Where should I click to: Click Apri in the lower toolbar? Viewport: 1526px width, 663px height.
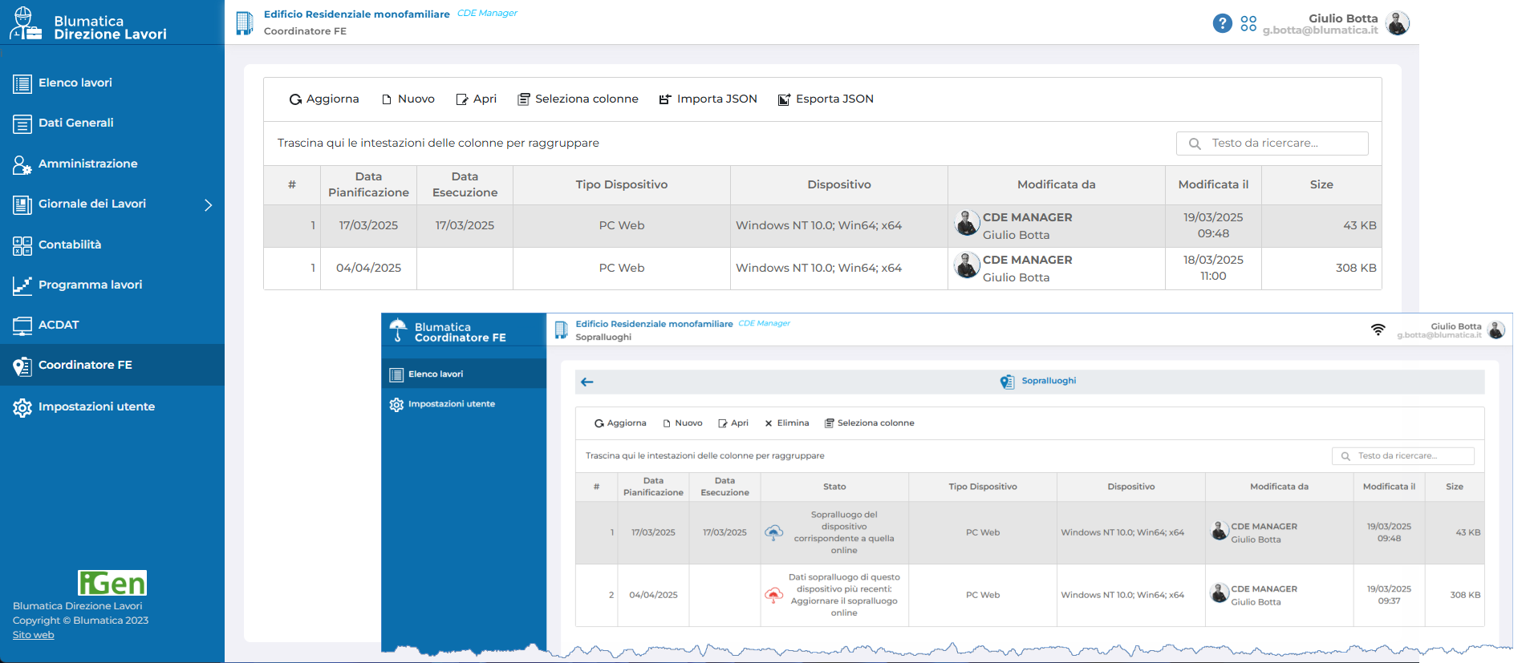click(733, 423)
